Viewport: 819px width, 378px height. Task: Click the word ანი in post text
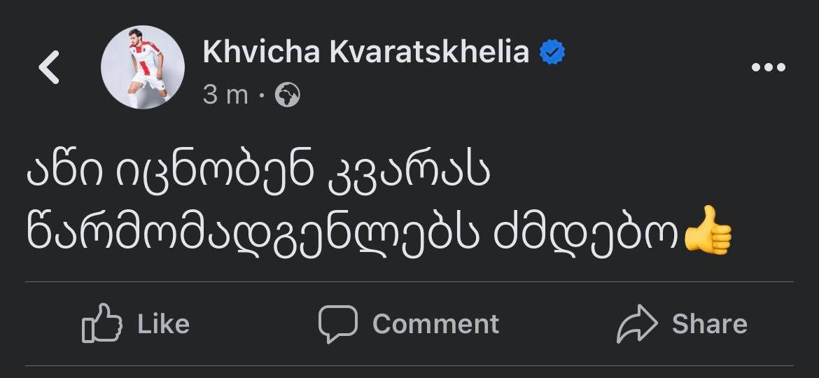pos(59,173)
